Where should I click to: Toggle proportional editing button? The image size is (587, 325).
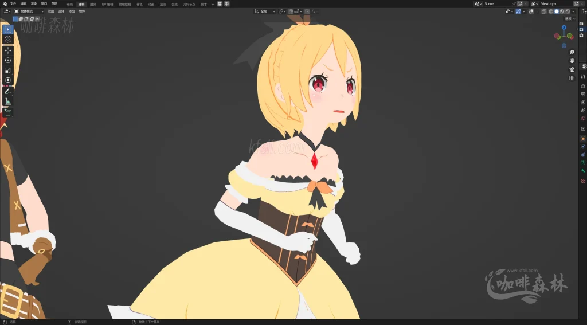307,11
